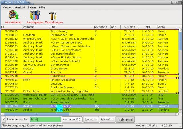Select title Das Tor des Winters
This screenshot has height=129, width=183.
click(x=66, y=50)
